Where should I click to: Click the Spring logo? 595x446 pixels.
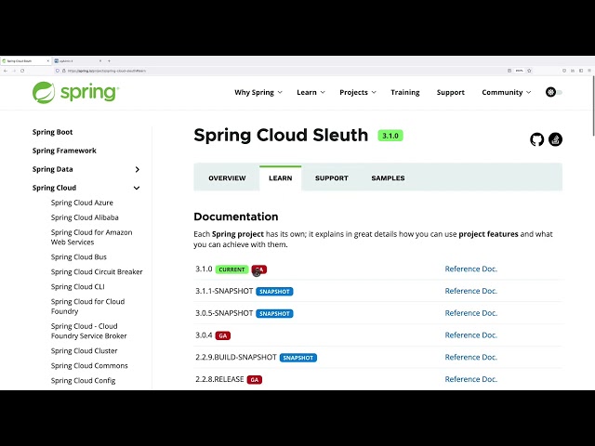(75, 93)
